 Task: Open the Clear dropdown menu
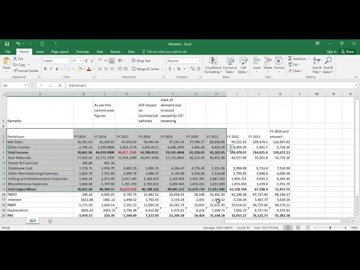(295, 71)
